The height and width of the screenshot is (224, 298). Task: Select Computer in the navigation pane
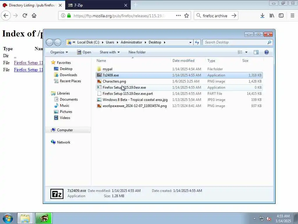pos(68,130)
